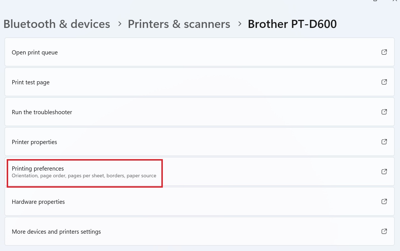Go back to Bluetooth & devices breadcrumb
The height and width of the screenshot is (251, 400).
[57, 24]
